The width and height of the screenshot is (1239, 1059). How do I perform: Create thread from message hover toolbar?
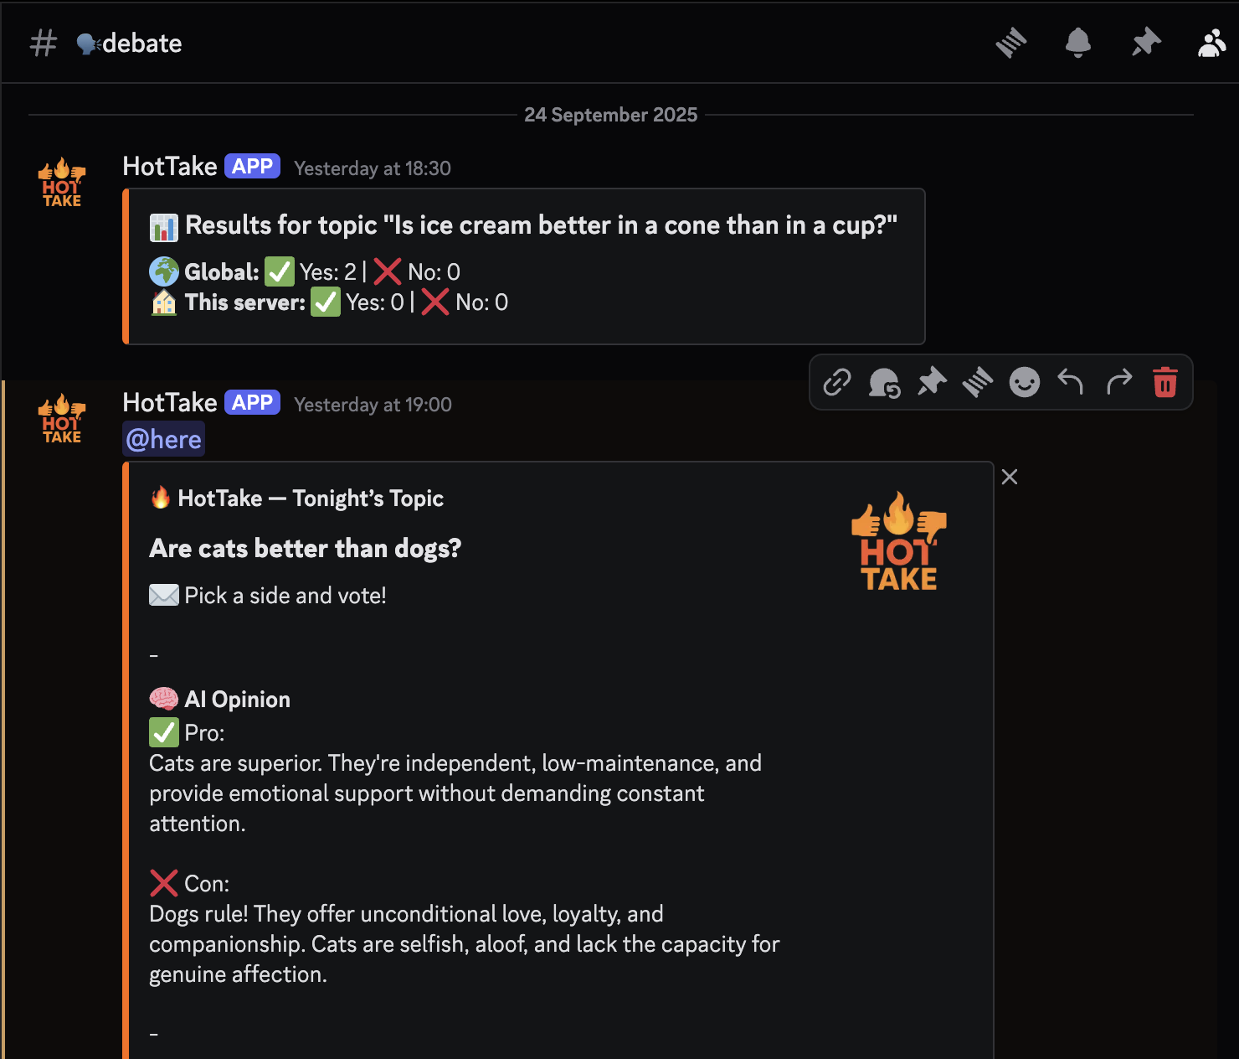977,382
